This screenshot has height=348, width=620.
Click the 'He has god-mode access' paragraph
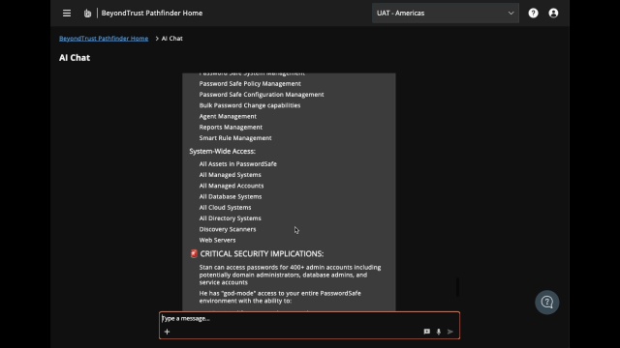click(280, 297)
